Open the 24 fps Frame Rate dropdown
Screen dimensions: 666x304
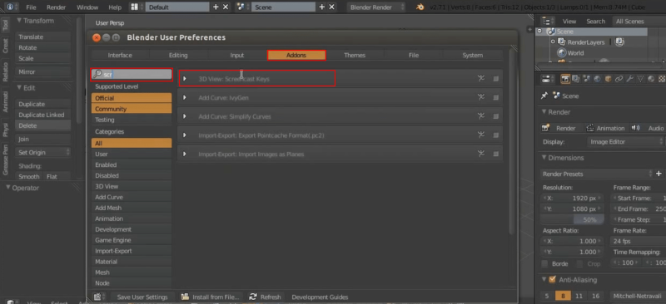638,241
